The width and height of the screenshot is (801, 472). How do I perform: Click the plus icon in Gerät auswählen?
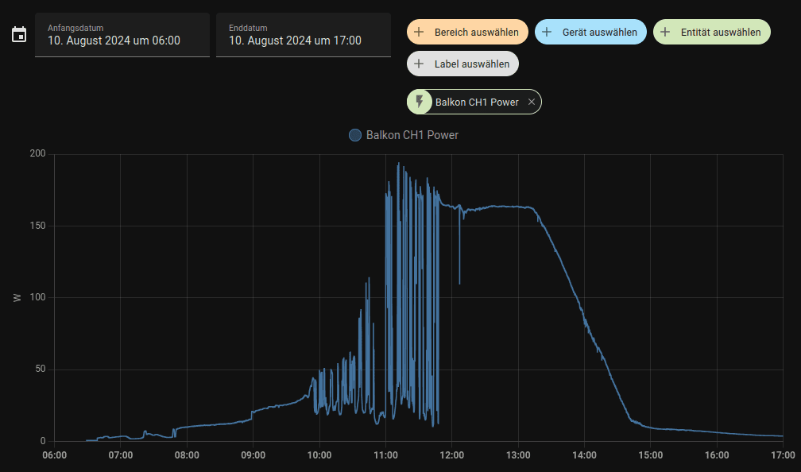point(547,32)
